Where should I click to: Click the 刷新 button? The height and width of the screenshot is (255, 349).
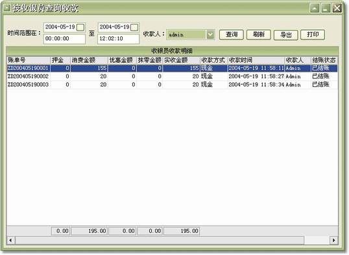[259, 35]
